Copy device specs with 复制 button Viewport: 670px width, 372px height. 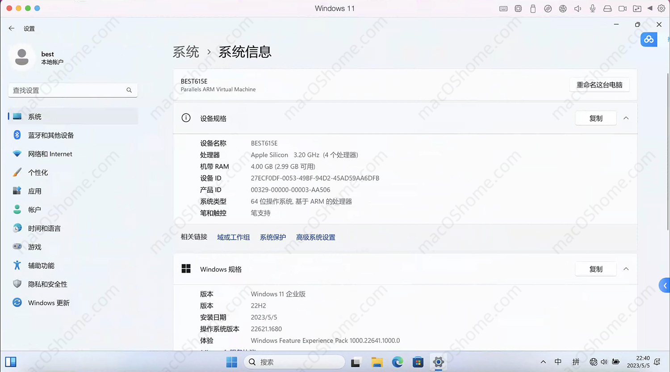point(596,118)
